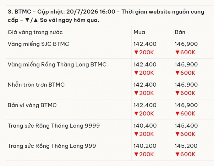Click red down arrow in SJC BTMC sell cell
This screenshot has height=166, width=214.
(177, 52)
